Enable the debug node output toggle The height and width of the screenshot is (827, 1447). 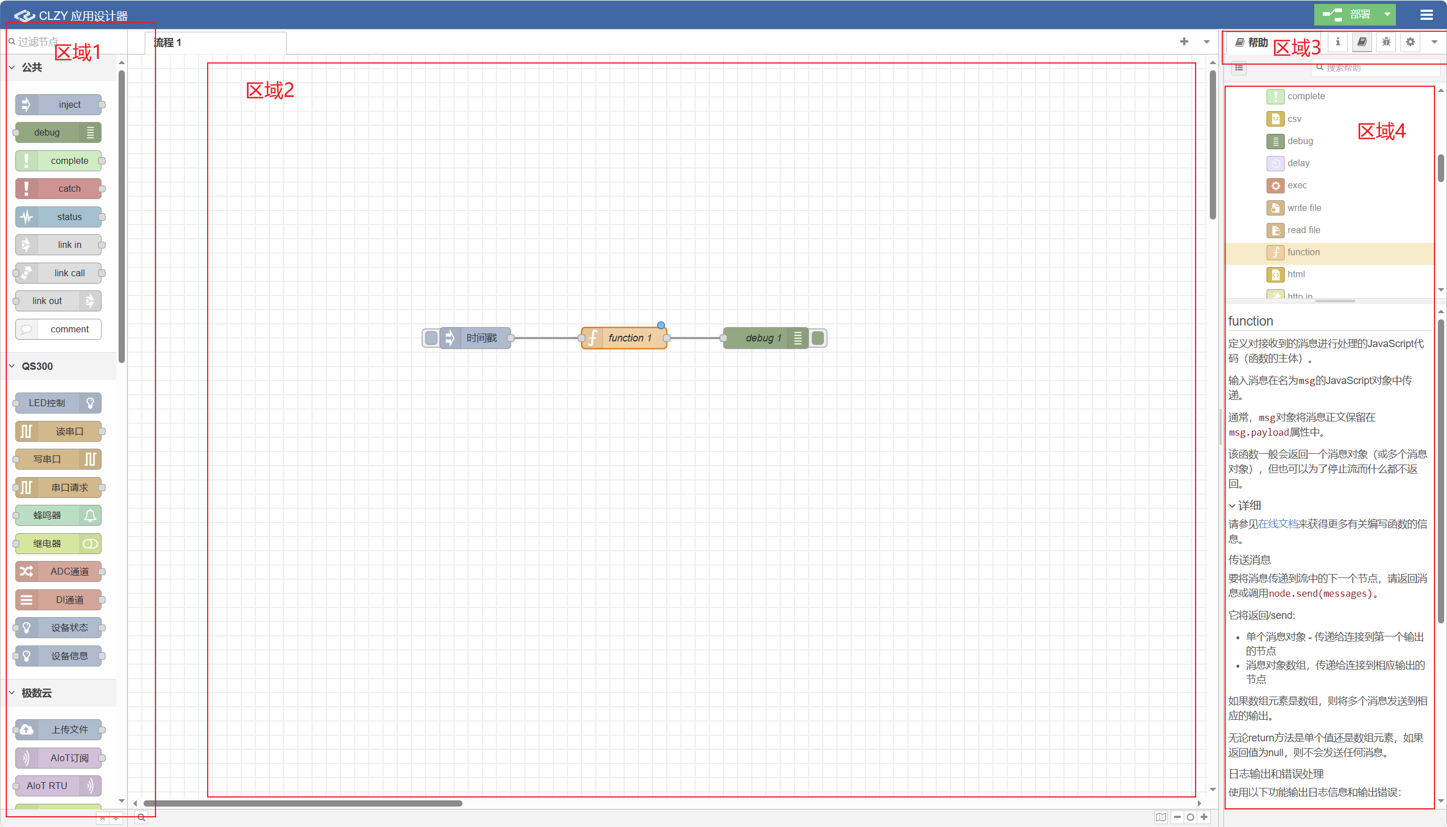pyautogui.click(x=818, y=338)
